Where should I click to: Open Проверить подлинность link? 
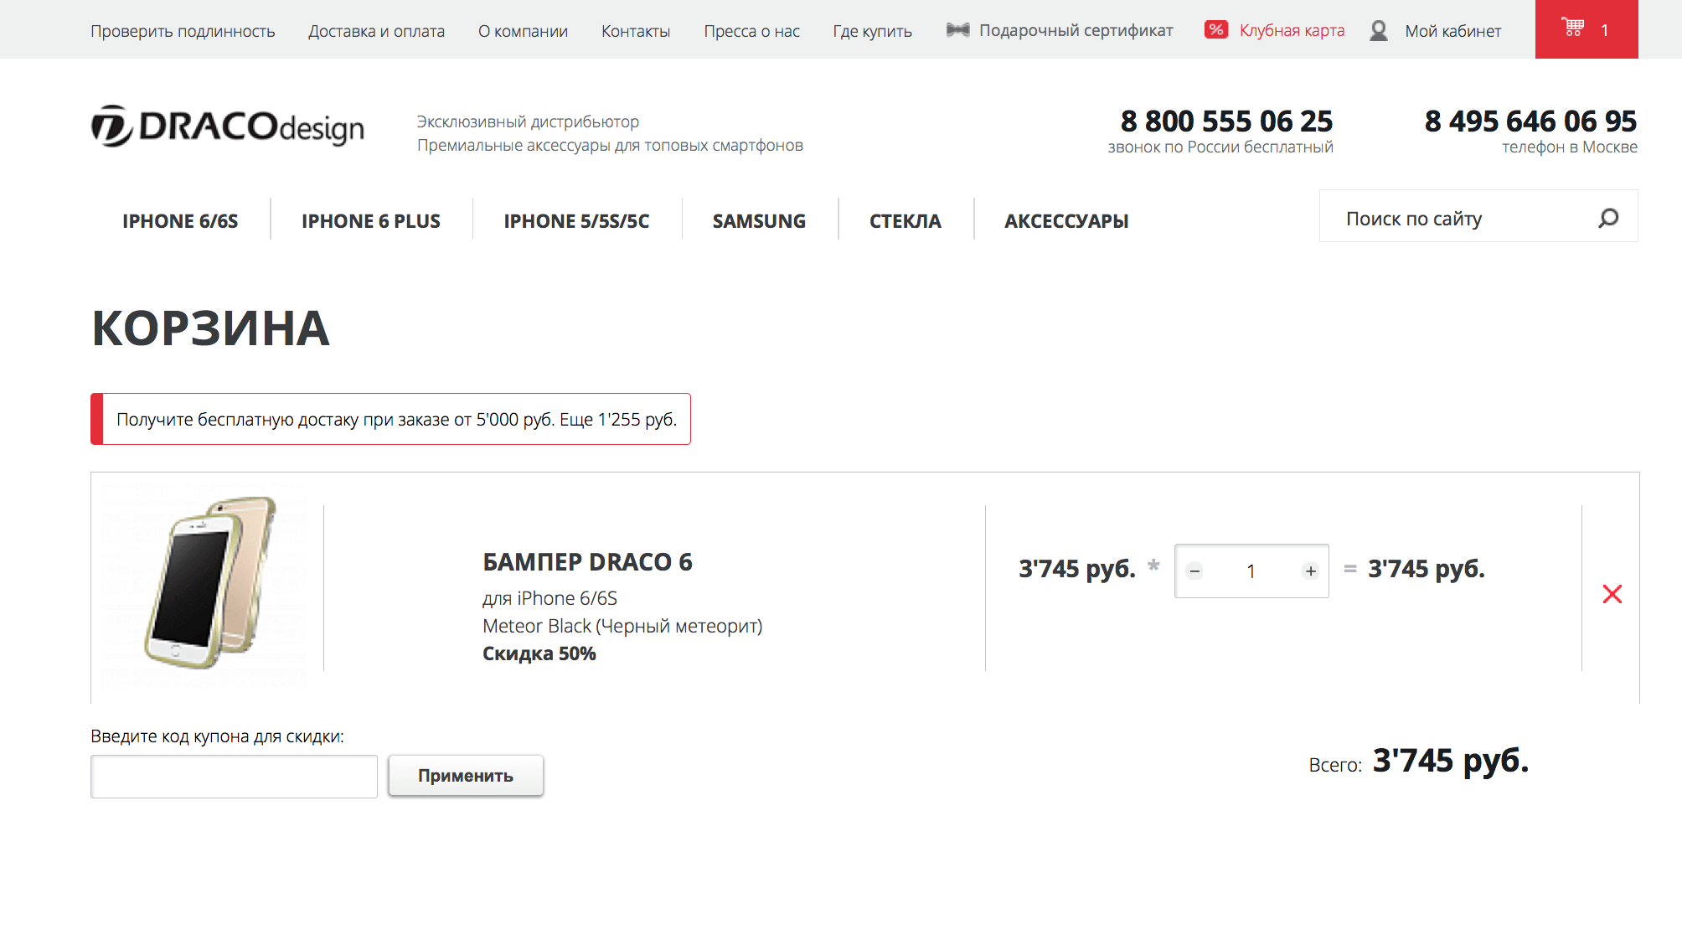point(183,31)
